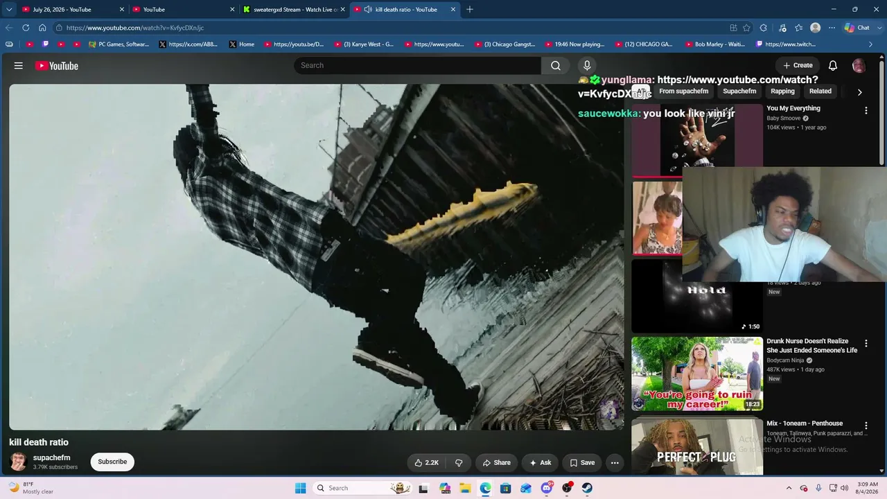
Task: Share the kill death ratio video
Action: [497, 463]
